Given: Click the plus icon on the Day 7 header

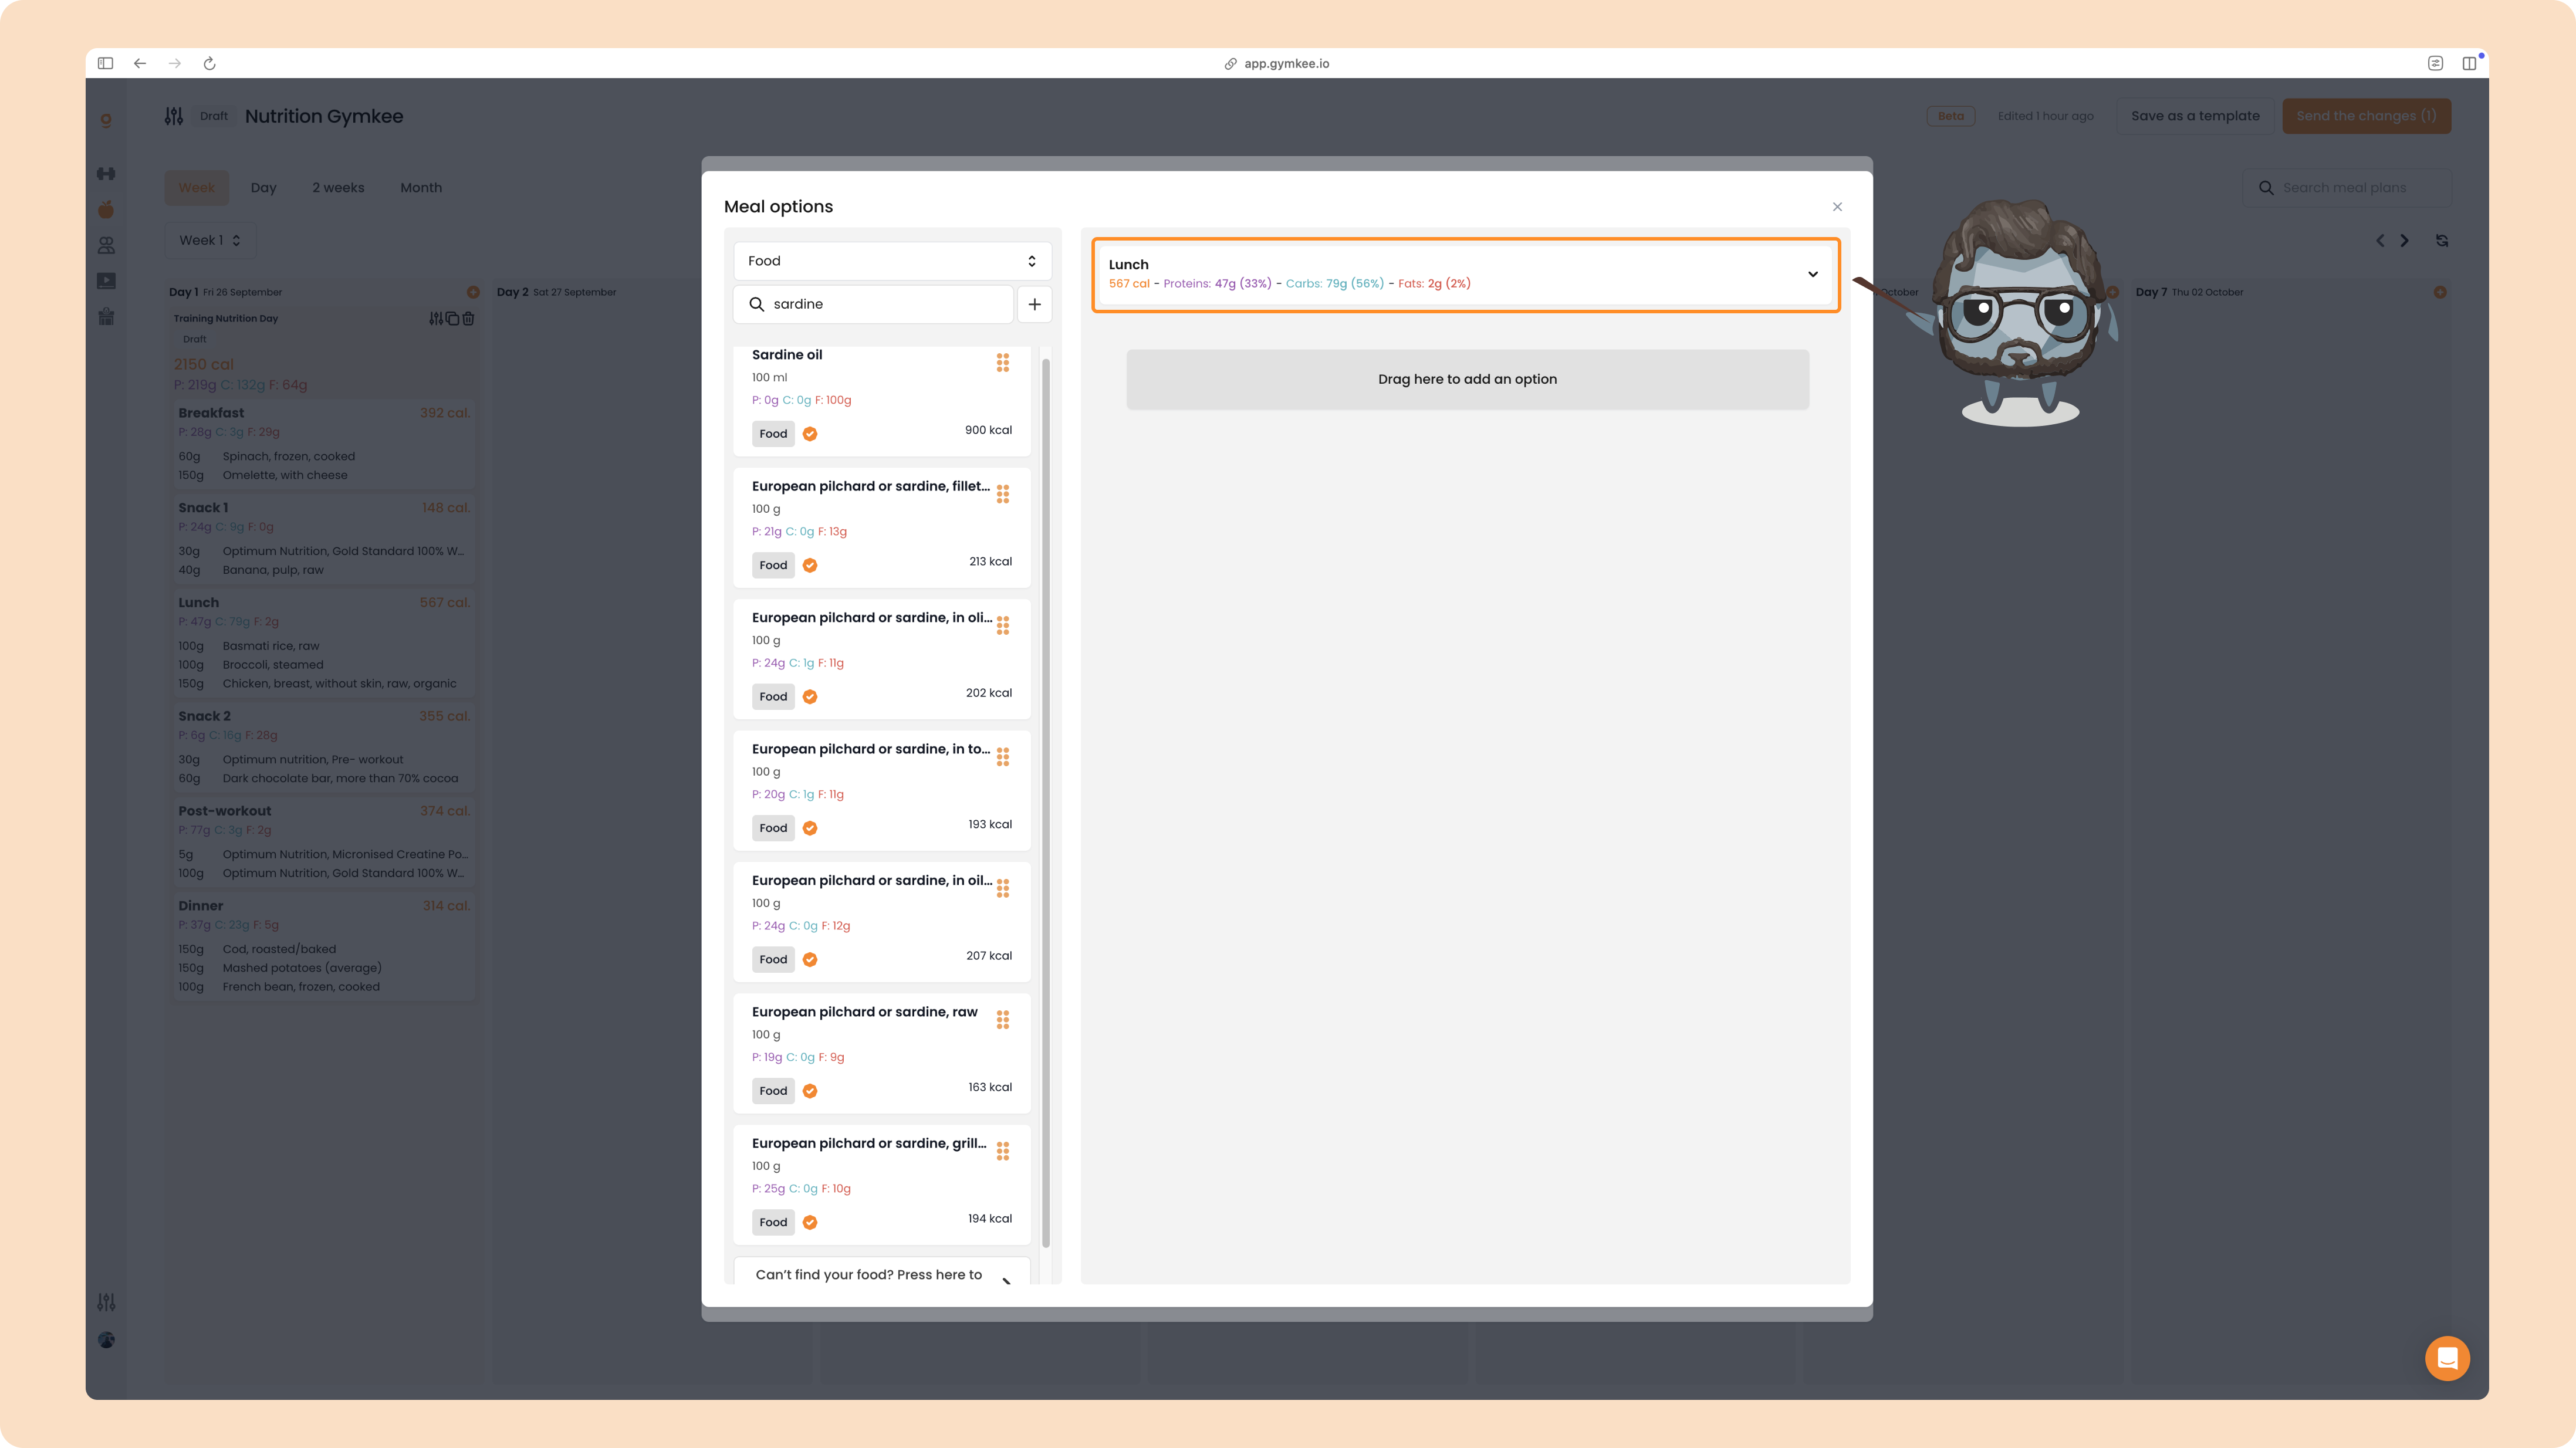Looking at the screenshot, I should 2440,292.
